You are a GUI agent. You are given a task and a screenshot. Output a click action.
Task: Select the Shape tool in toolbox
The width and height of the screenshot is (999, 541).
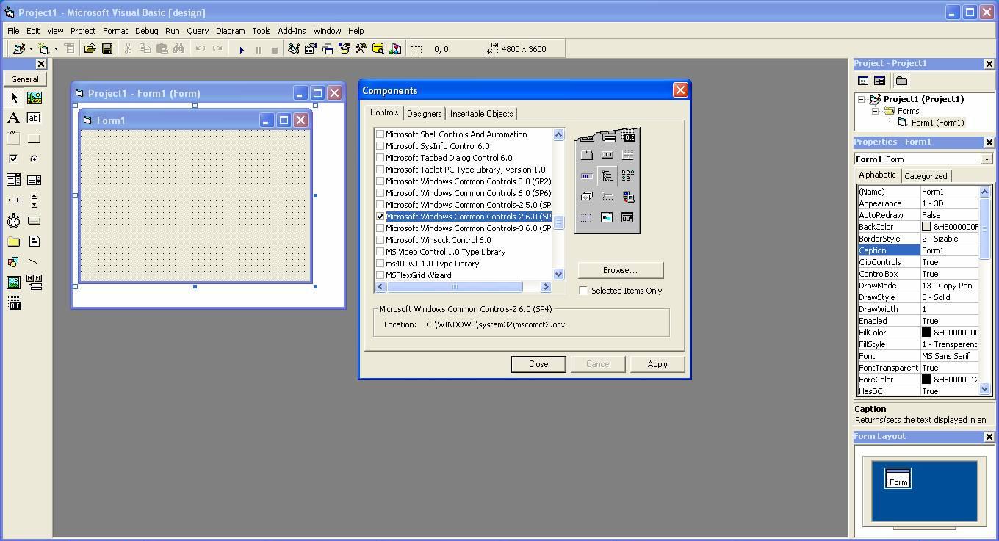pos(13,262)
